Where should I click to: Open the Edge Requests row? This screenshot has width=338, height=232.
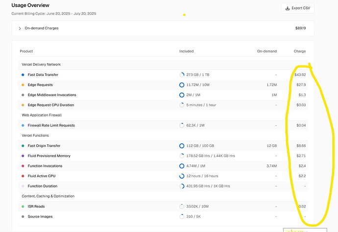click(x=163, y=85)
